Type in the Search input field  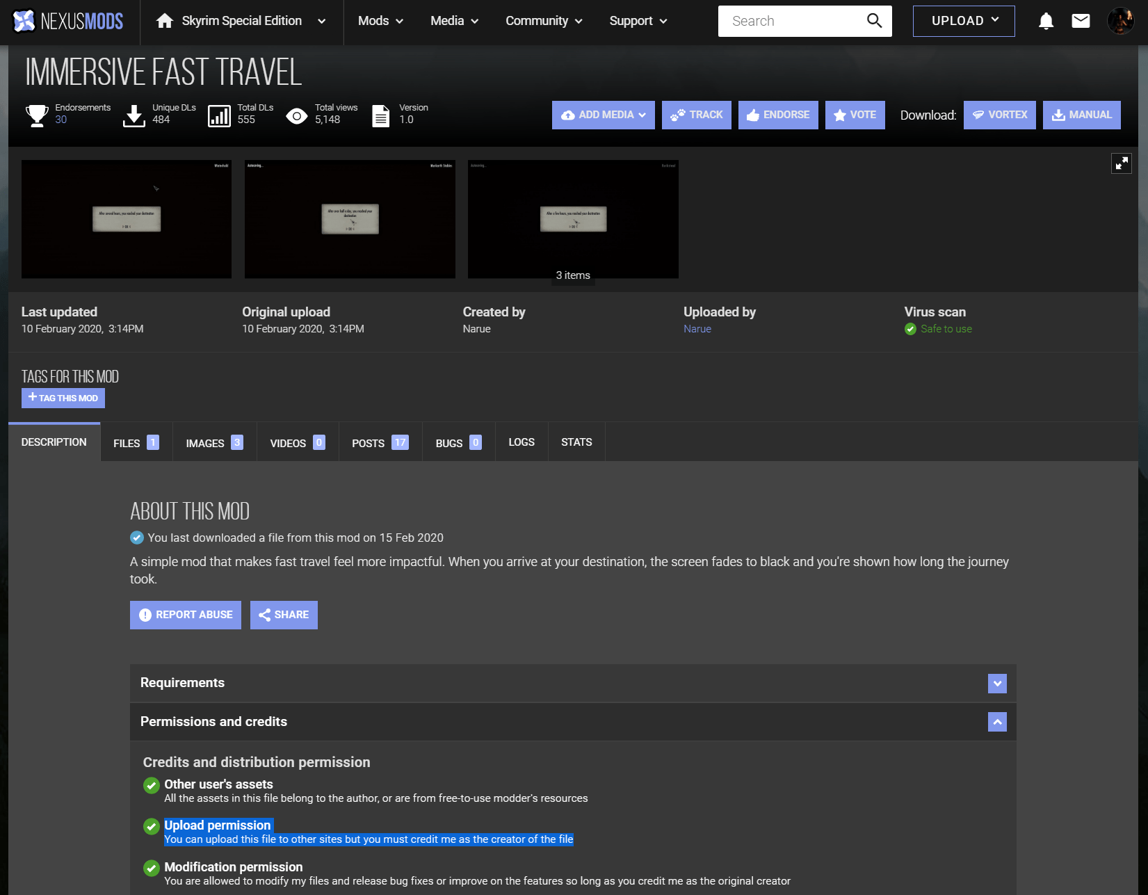(x=793, y=21)
